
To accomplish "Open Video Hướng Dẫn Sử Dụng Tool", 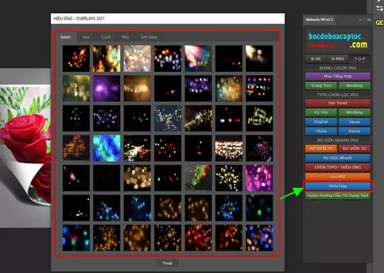I will 337,195.
